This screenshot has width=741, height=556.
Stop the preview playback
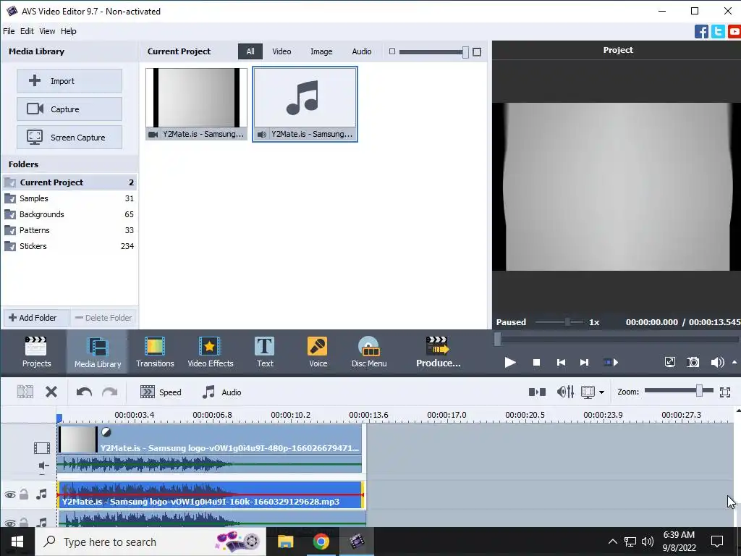536,363
